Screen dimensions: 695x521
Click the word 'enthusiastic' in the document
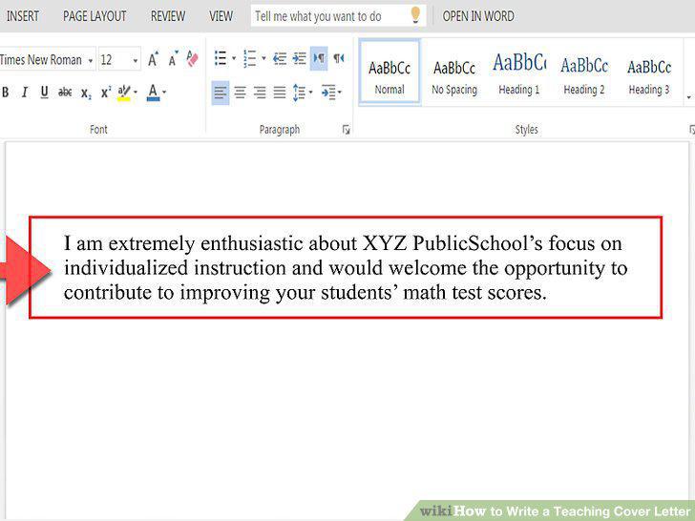pos(252,243)
